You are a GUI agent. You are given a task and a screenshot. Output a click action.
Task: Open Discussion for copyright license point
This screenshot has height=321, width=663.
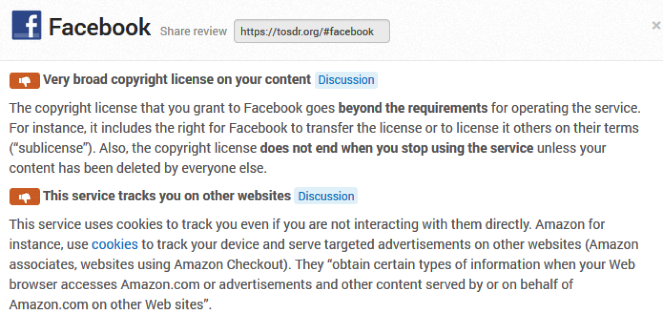pyautogui.click(x=346, y=80)
